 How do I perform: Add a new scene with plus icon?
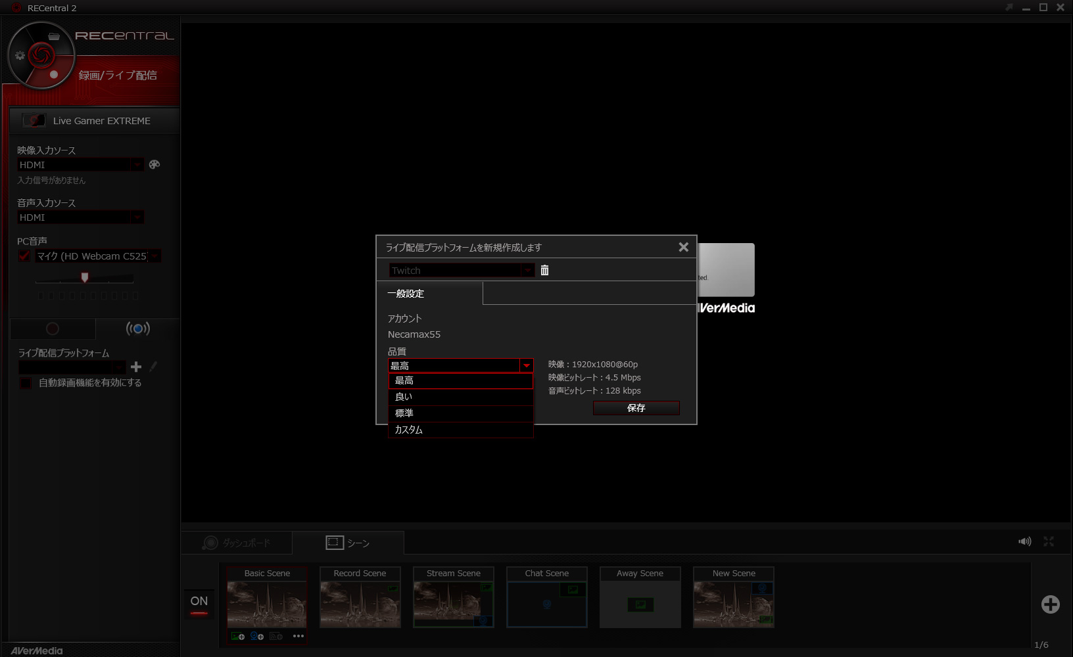[x=1050, y=604]
